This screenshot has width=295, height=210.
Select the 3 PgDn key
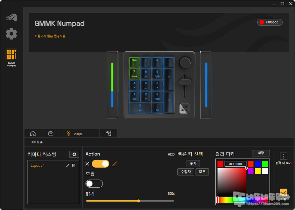click(157, 96)
